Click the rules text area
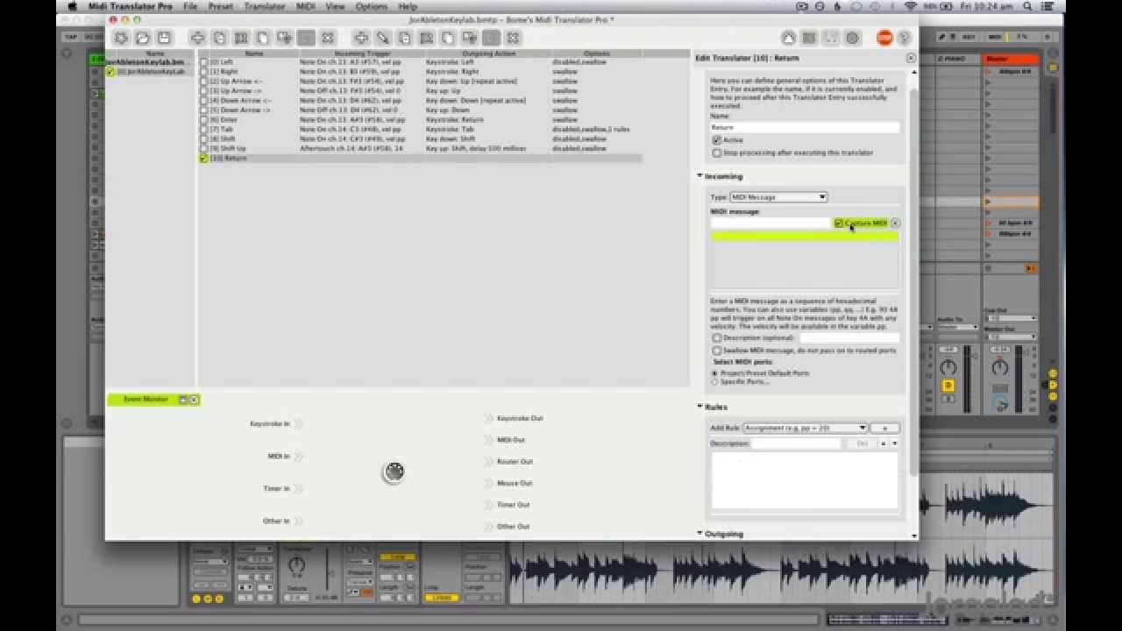1122x631 pixels. (x=805, y=480)
